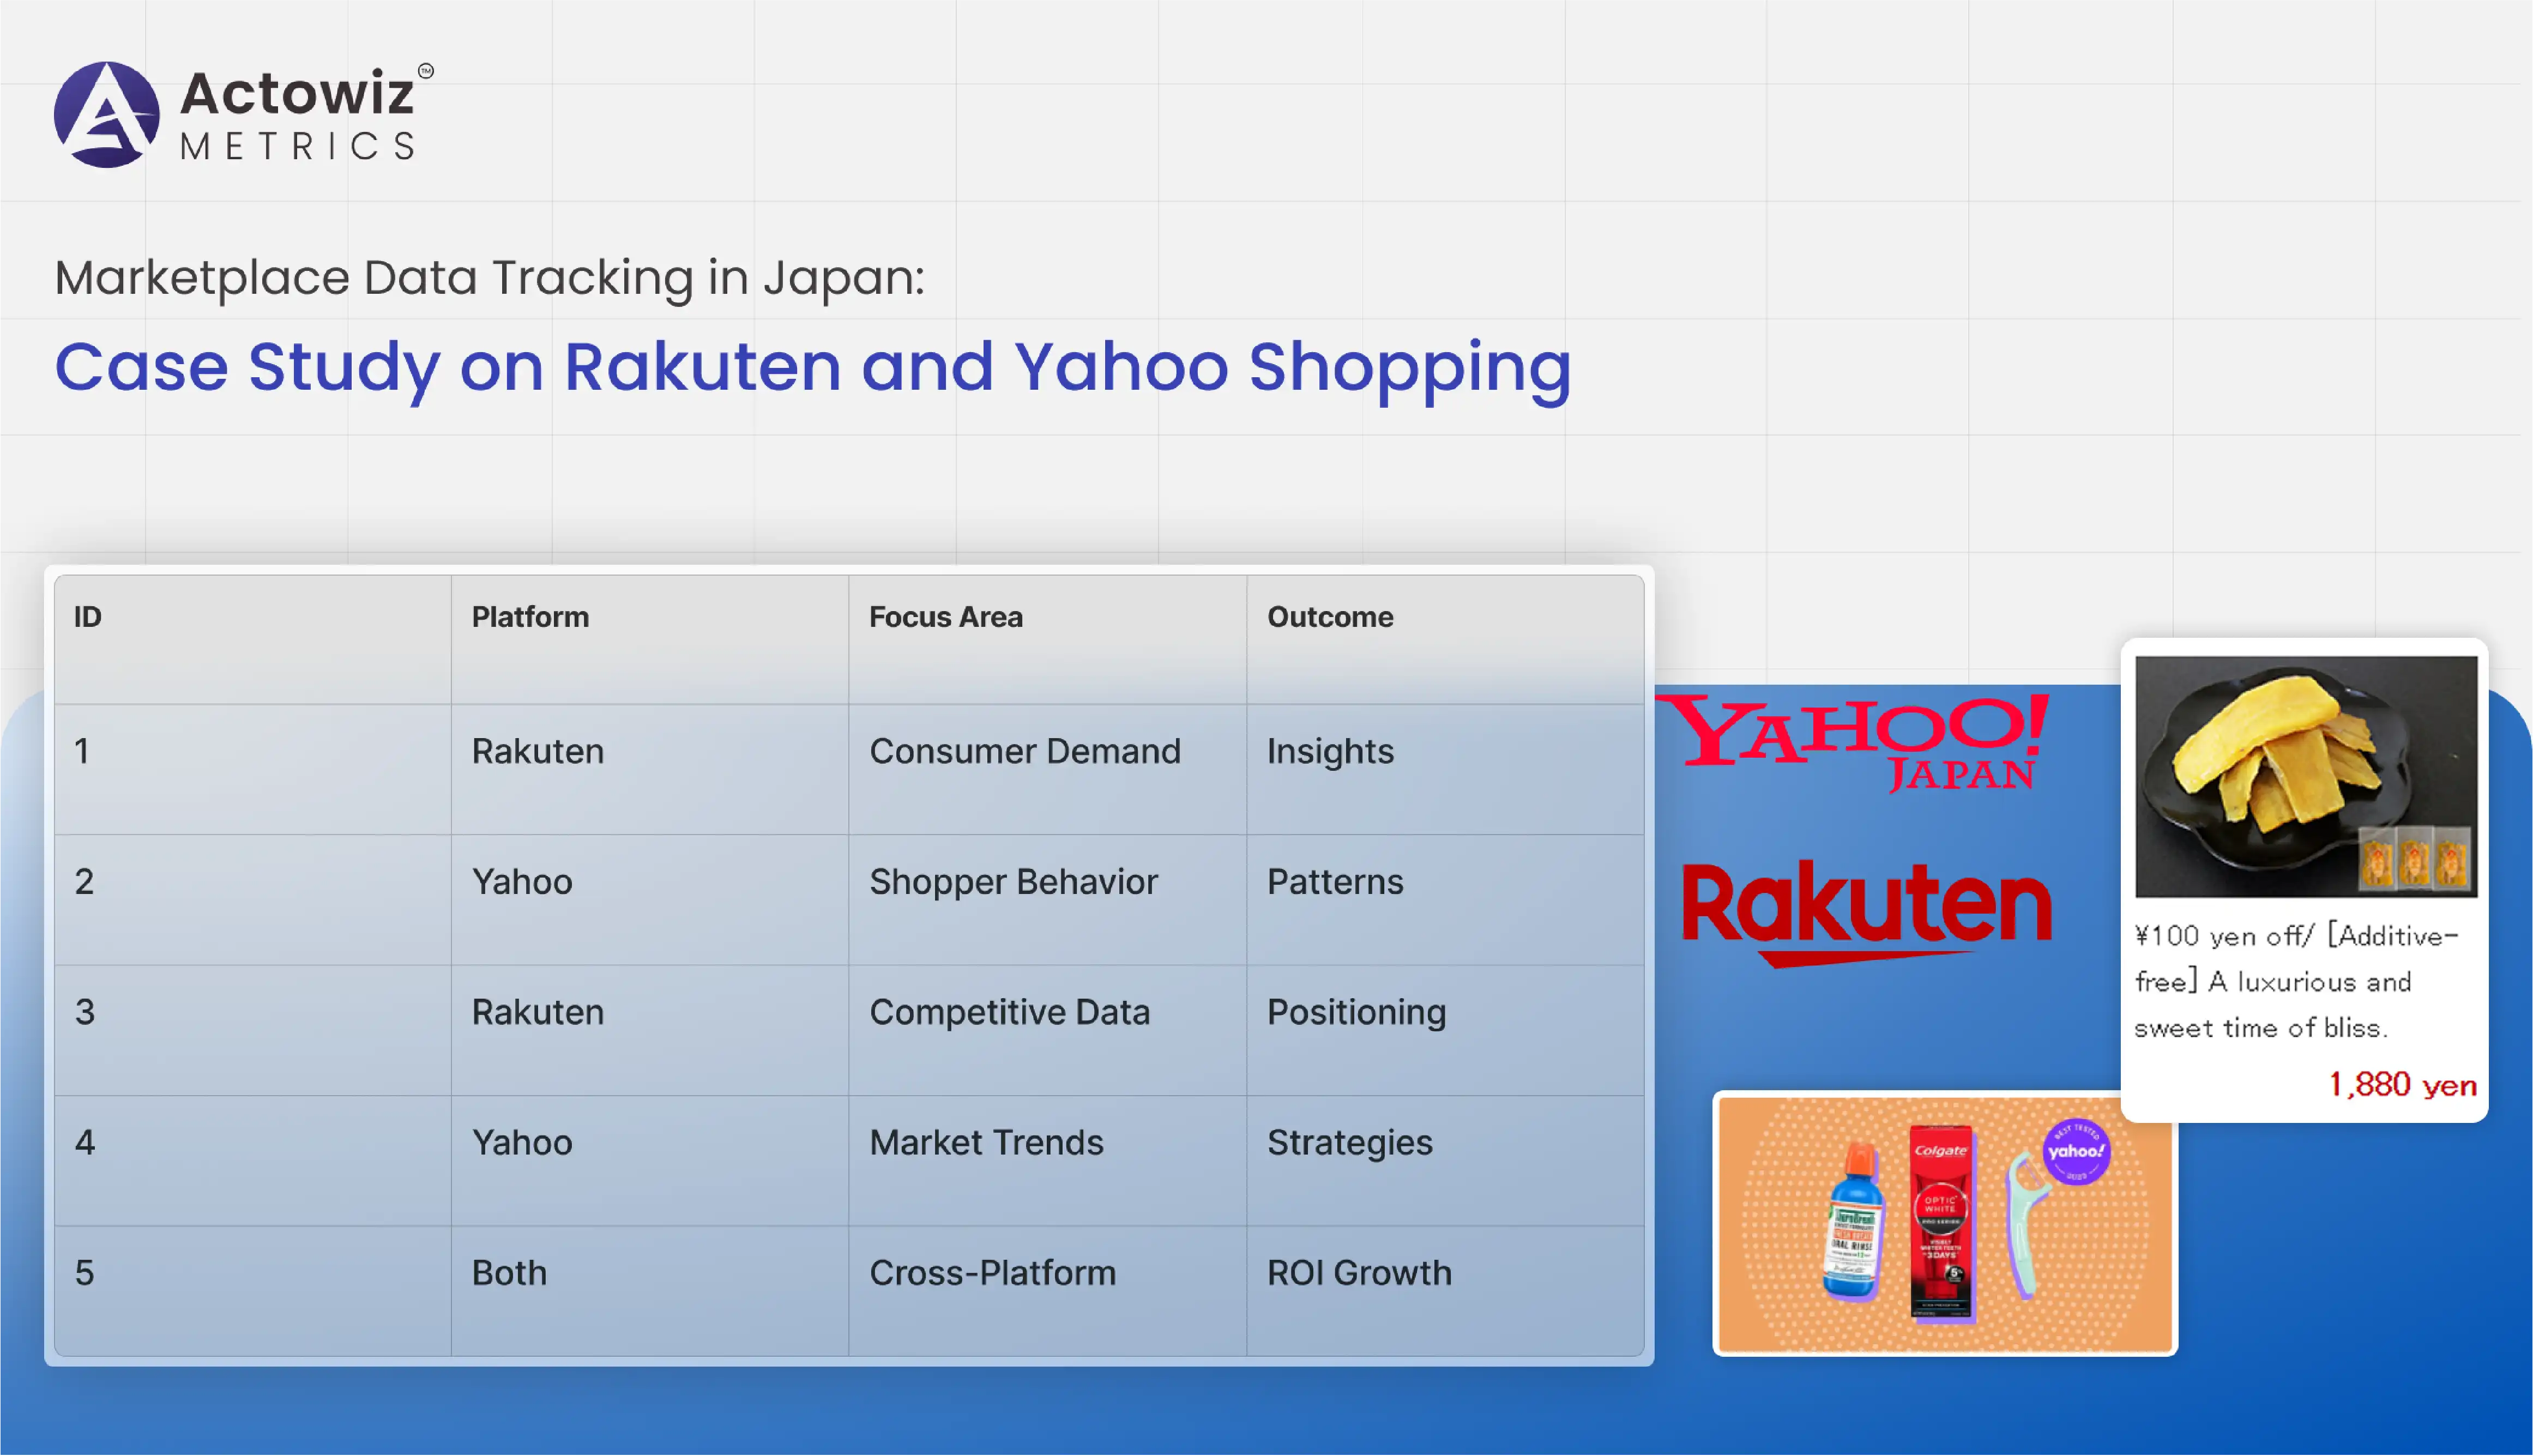Viewport: 2533px width, 1456px height.
Task: Click the Consumer Demand cell
Action: click(1024, 751)
